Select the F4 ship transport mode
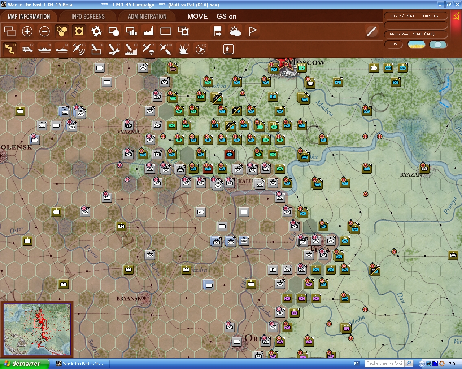The image size is (462, 369). tap(62, 49)
